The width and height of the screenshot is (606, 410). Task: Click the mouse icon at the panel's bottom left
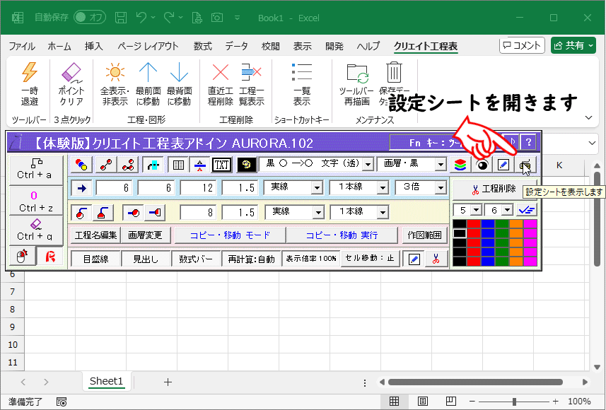(x=23, y=256)
